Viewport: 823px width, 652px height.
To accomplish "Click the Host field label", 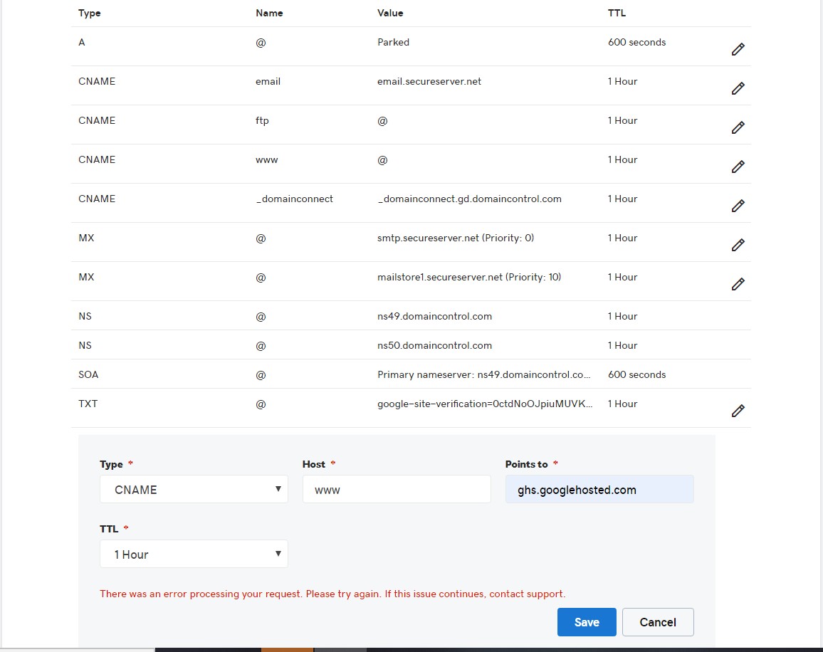I will pyautogui.click(x=314, y=464).
